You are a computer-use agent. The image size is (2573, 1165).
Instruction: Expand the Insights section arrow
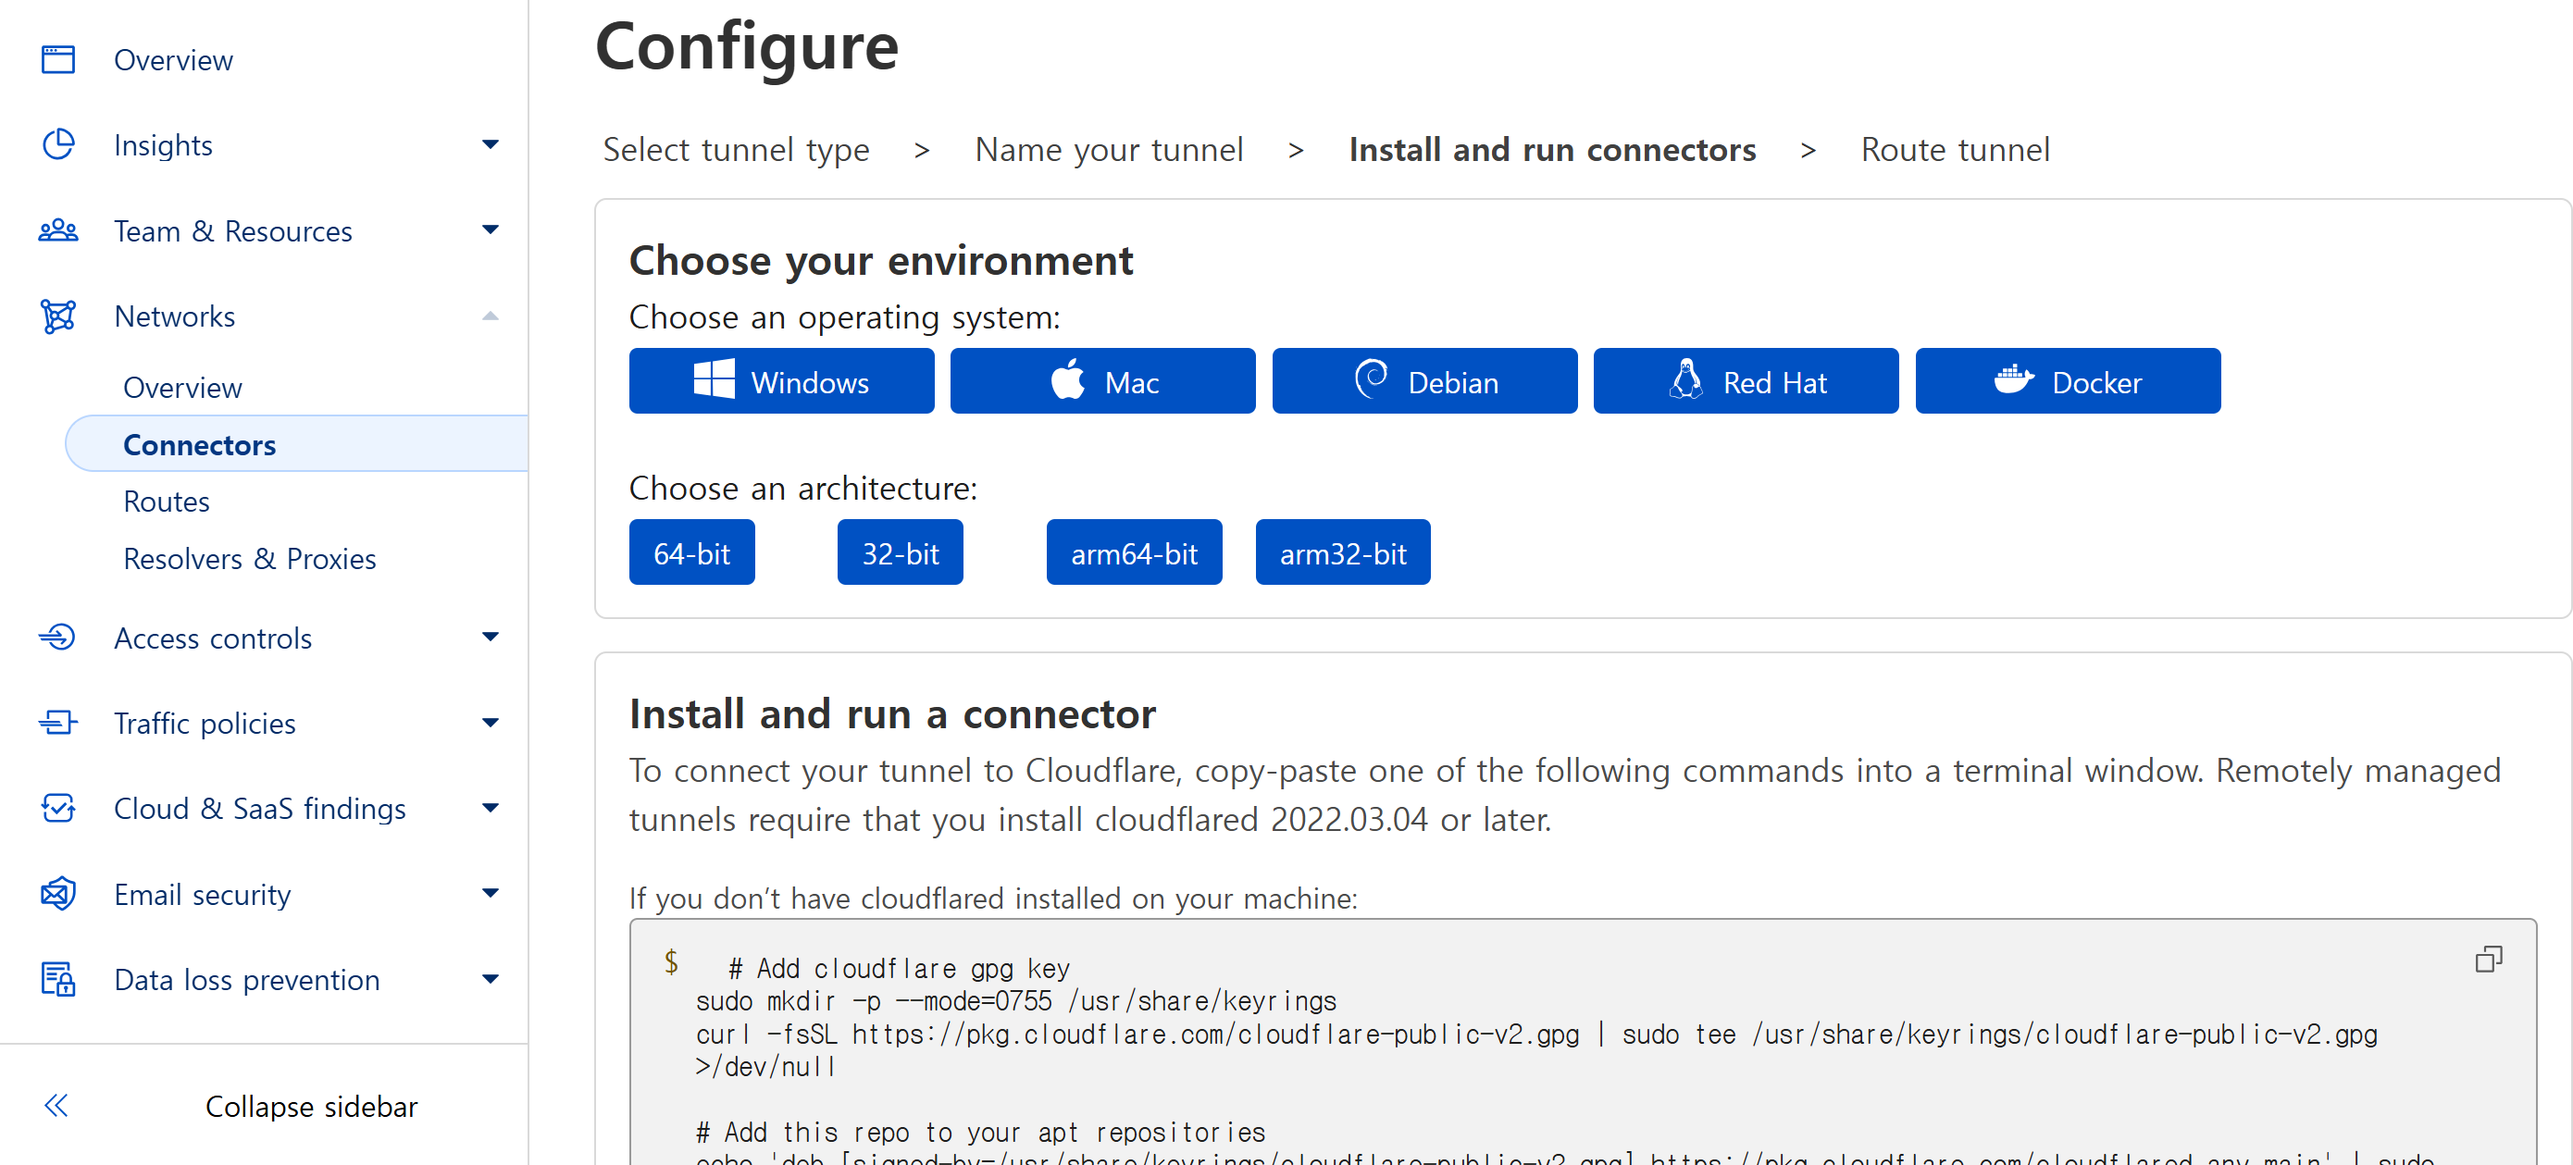pyautogui.click(x=490, y=144)
